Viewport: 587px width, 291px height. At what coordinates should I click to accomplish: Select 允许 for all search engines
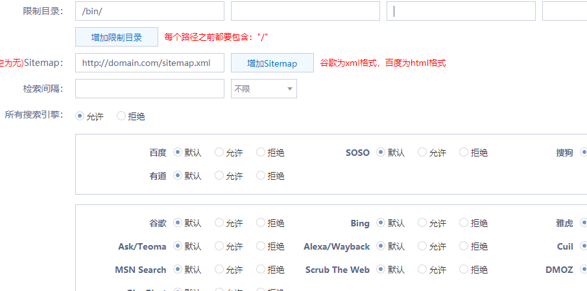[80, 116]
